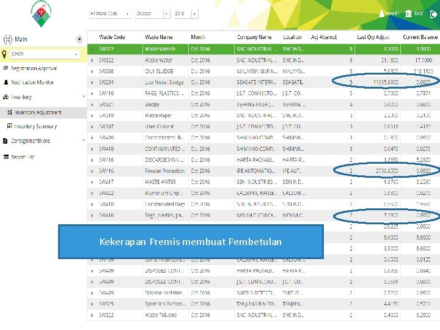Click the user profile icon in header

pyautogui.click(x=381, y=13)
